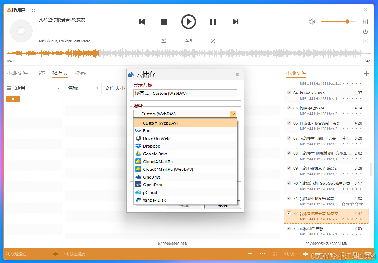Open more options ellipsis in bottom bar
The height and width of the screenshot is (263, 378).
(262, 253)
